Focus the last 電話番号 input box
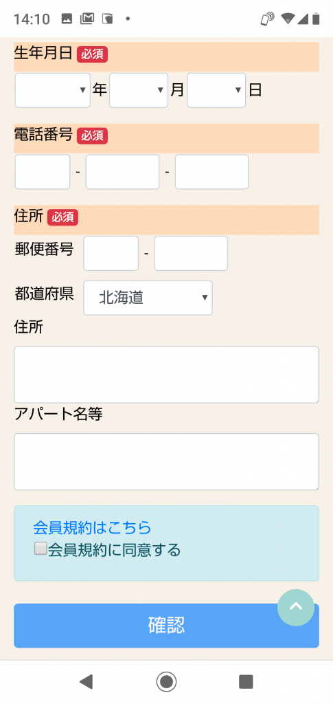The image size is (333, 704). [211, 172]
